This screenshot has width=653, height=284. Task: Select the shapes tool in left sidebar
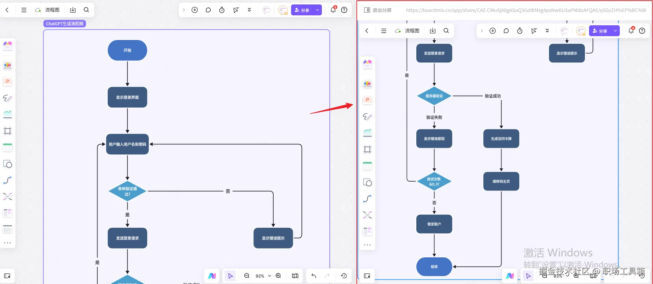click(x=8, y=164)
